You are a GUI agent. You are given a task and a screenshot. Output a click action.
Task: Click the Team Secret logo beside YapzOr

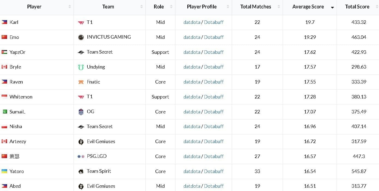(81, 52)
